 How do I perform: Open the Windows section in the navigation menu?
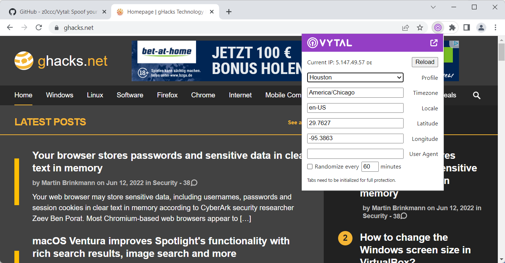coord(59,95)
